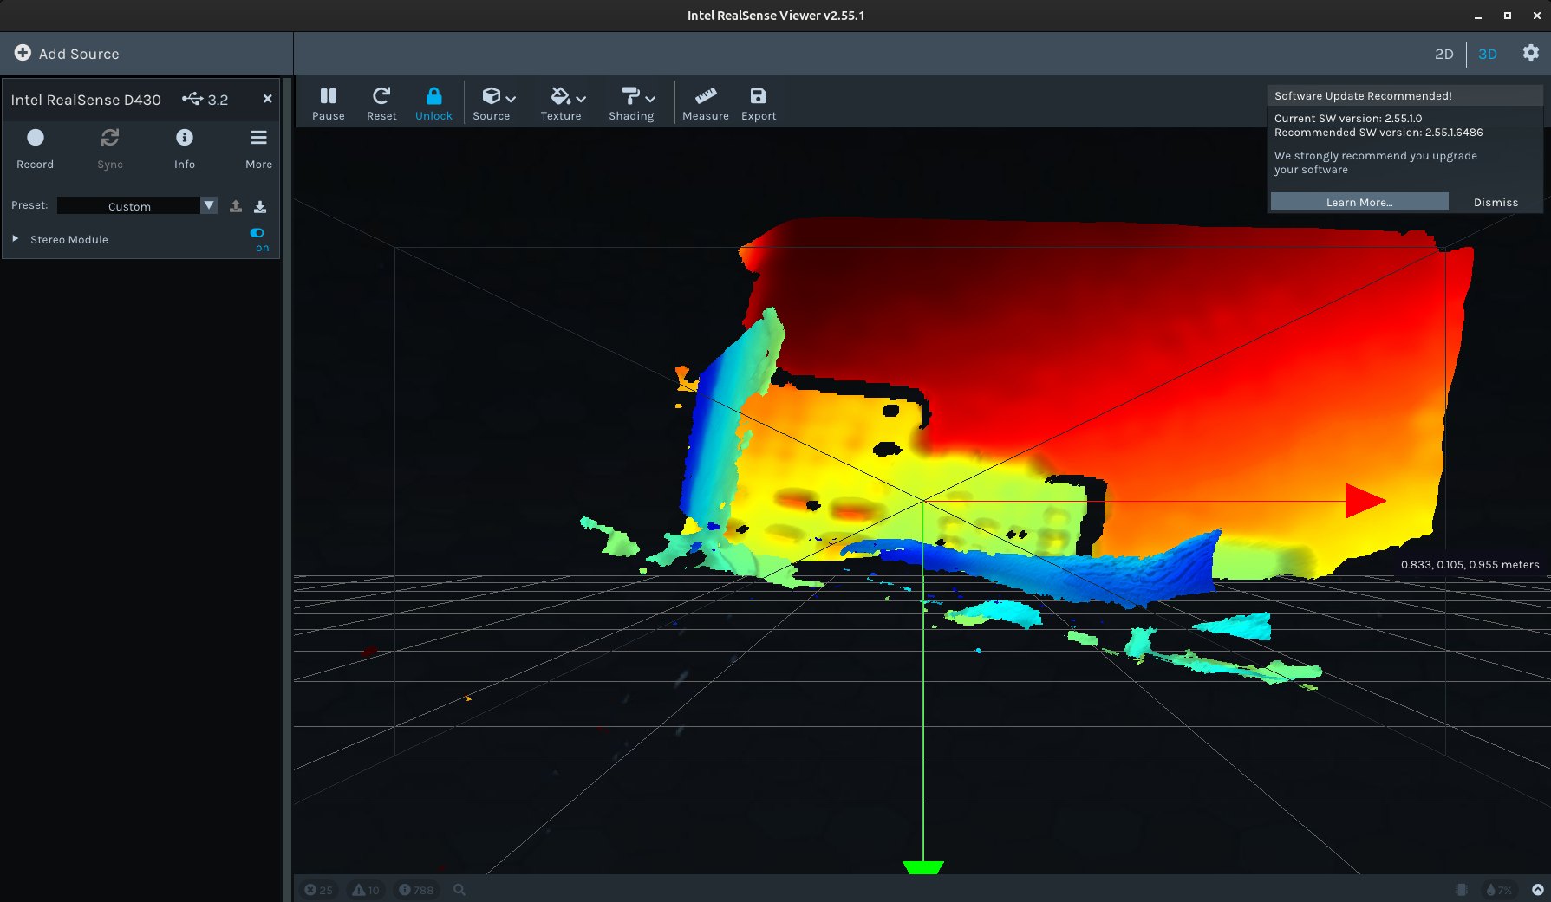Click the Preset combo box field

(137, 205)
